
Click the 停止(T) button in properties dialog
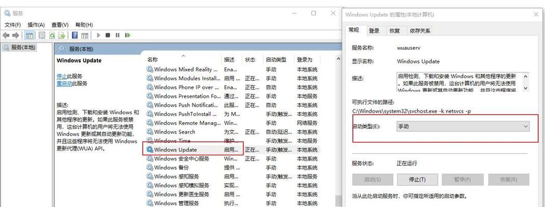coord(417,180)
